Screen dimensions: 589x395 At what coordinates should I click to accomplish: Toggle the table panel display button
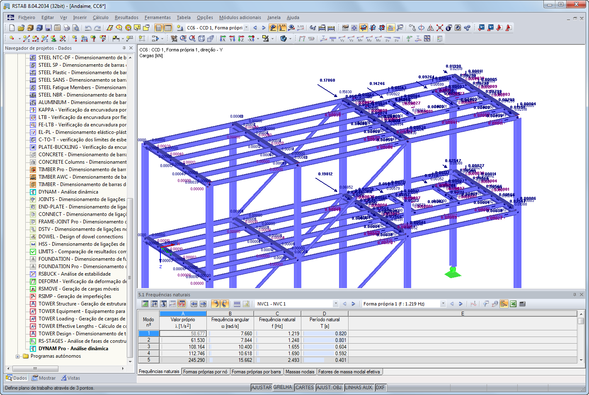pos(167,28)
